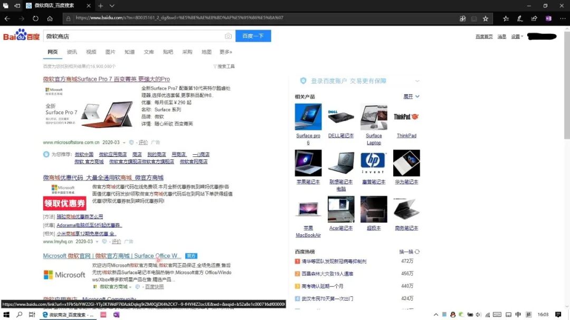Viewport: 570px width, 320px height.
Task: Open the Acer笔记本 thumbnail
Action: click(x=341, y=209)
